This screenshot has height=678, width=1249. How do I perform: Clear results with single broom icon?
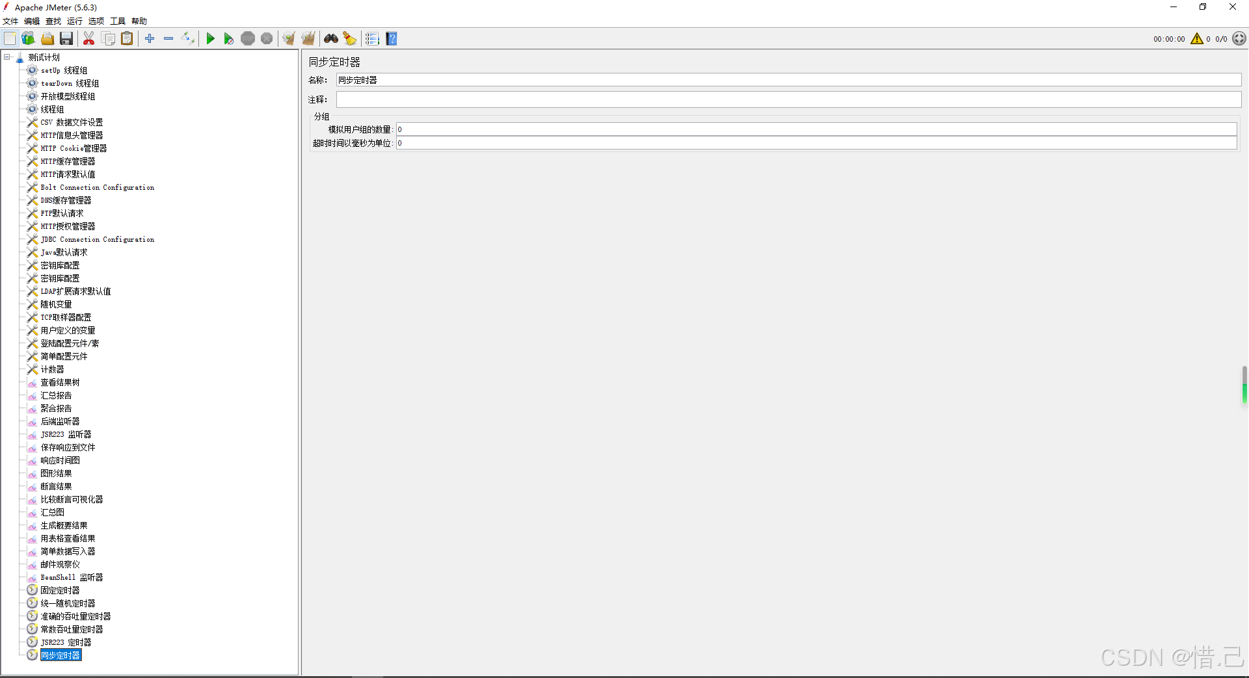[289, 39]
